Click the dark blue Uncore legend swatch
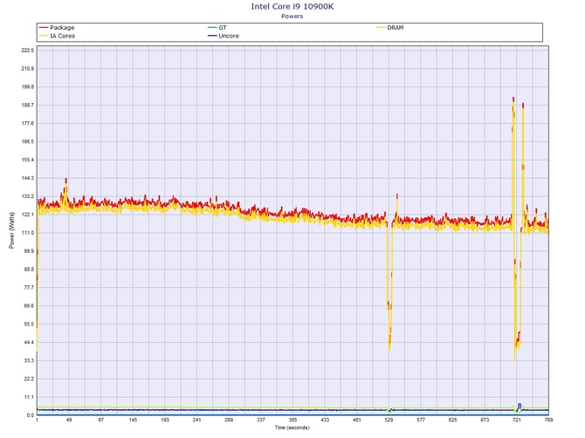Viewport: 585px width, 438px height. click(212, 36)
